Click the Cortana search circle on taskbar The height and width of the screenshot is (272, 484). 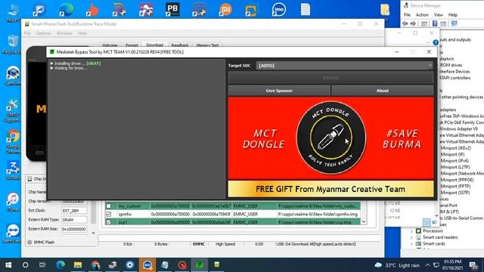point(25,265)
